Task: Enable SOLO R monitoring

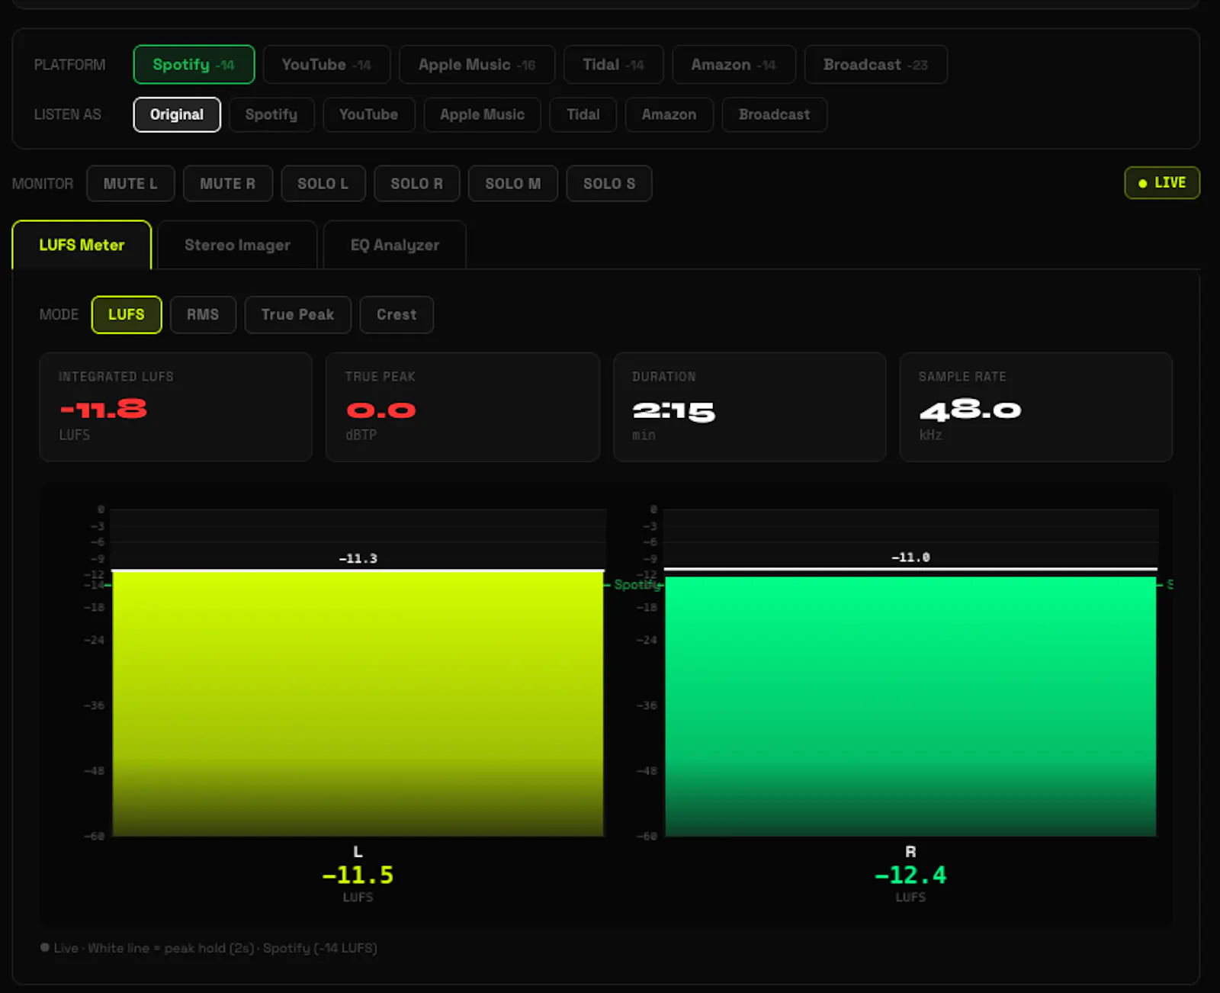Action: (x=416, y=184)
